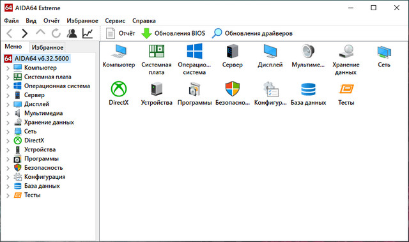Expand the Программы tree node arrow

click(x=8, y=159)
